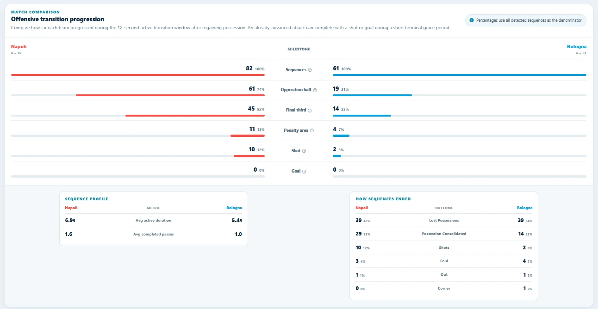The width and height of the screenshot is (598, 309).
Task: Click the "Percentages use all detected sequences" note text
Action: coord(530,20)
